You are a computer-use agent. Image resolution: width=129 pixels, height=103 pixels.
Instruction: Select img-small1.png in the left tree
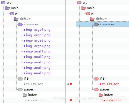tap(38, 51)
